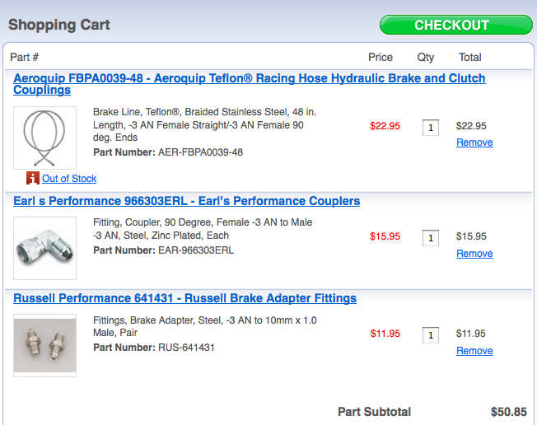The width and height of the screenshot is (537, 425).
Task: Click the Qty column header
Action: pos(426,57)
